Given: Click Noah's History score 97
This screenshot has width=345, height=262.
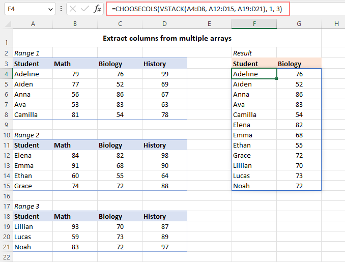Looking at the screenshot, I should (164, 247).
